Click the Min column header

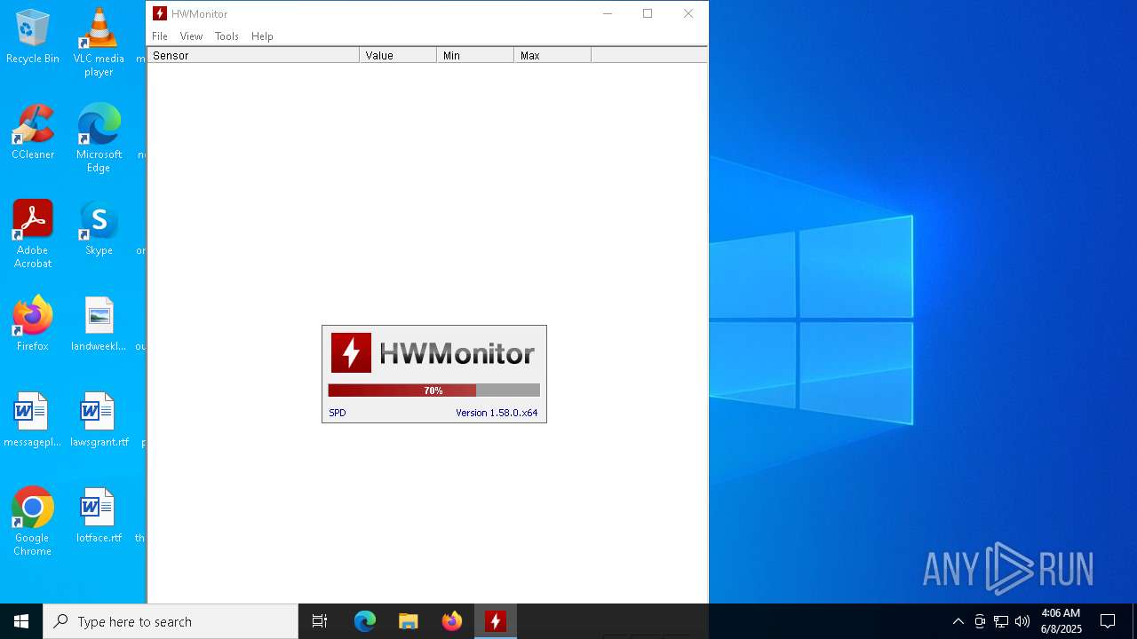475,55
